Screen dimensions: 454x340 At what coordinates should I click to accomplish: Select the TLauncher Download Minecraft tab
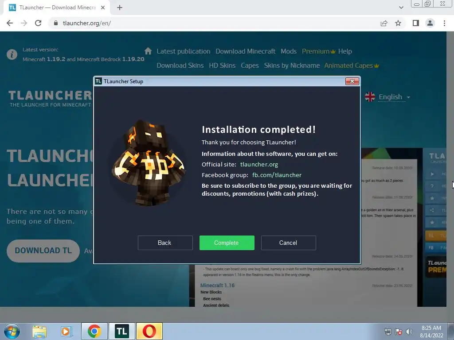57,8
